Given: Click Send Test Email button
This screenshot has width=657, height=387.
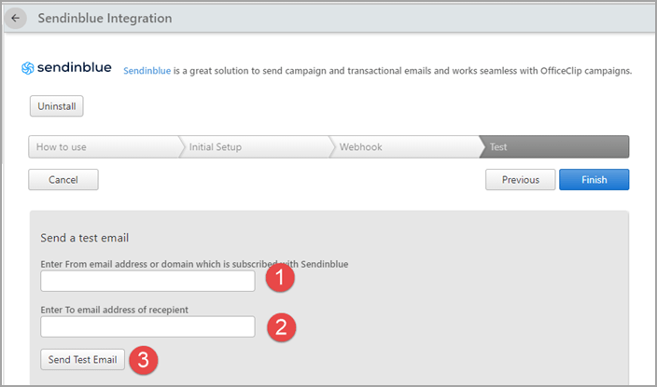Looking at the screenshot, I should [82, 359].
